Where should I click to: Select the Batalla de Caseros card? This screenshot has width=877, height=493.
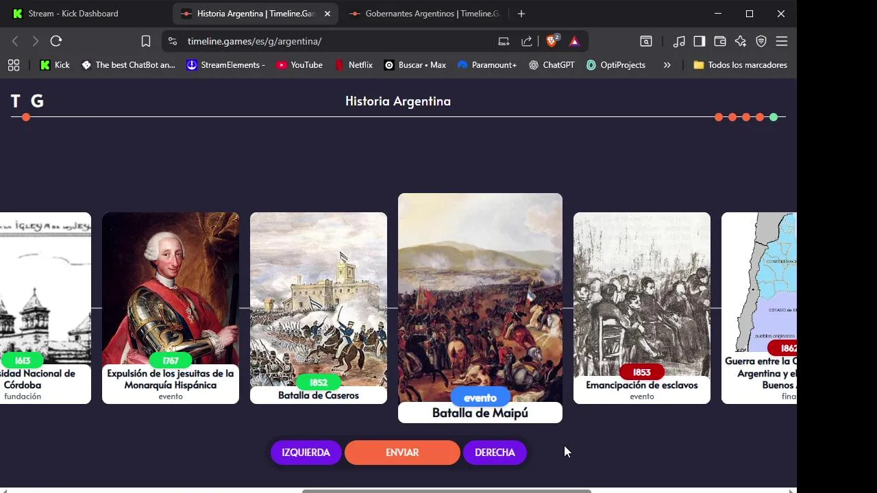click(319, 308)
